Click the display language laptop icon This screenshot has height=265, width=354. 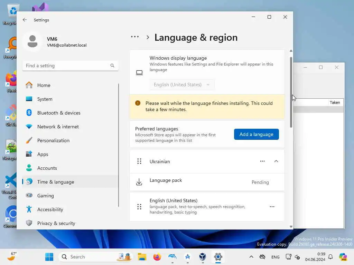point(139,72)
